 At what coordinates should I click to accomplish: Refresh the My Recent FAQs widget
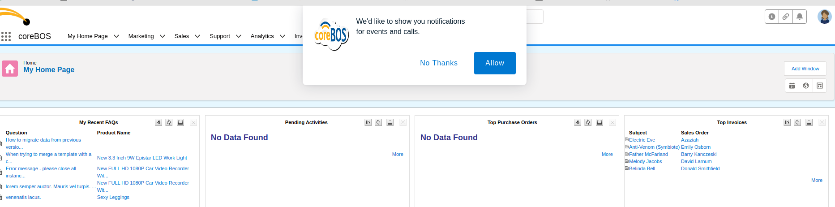click(x=169, y=122)
